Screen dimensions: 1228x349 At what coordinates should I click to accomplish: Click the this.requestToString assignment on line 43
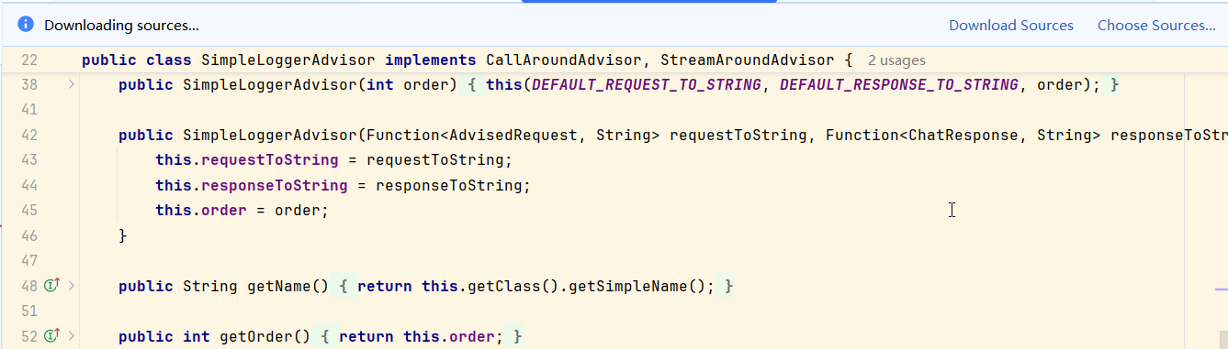tap(334, 160)
